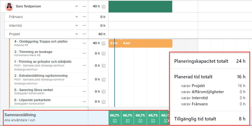Open the more options menu for Projekt
The image size is (252, 126).
tap(84, 34)
